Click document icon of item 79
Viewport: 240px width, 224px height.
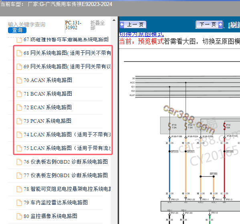19,203
